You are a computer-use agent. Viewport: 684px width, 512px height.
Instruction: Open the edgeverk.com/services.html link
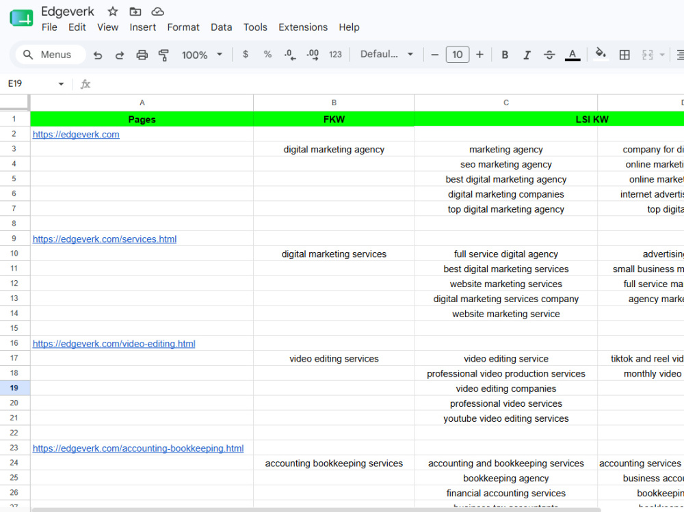point(105,239)
